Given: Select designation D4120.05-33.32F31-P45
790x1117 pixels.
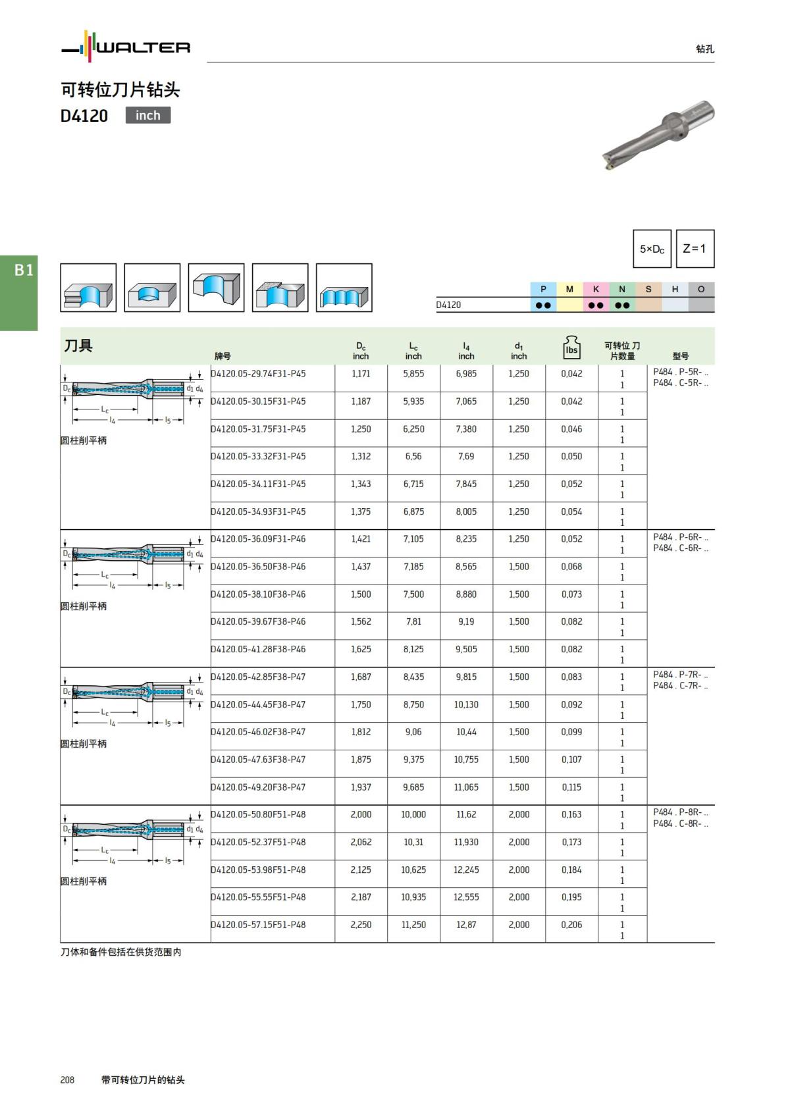Looking at the screenshot, I should [258, 456].
